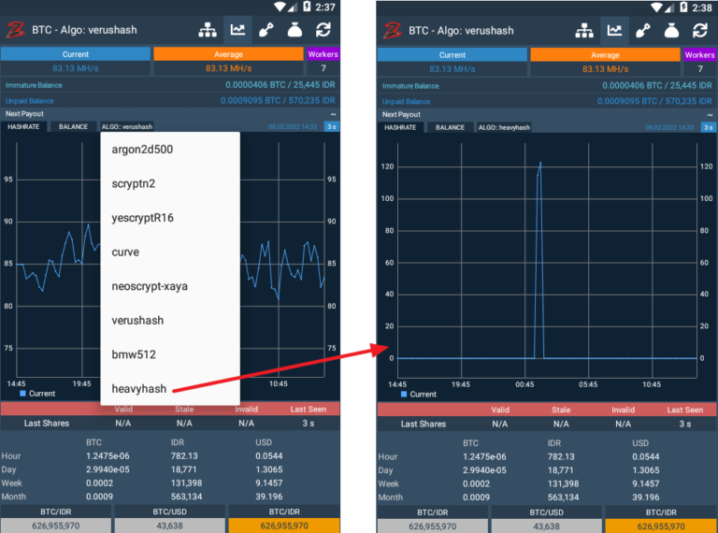This screenshot has width=718, height=533.
Task: Tap Month USD value 39.196 in right screen
Action: [646, 497]
